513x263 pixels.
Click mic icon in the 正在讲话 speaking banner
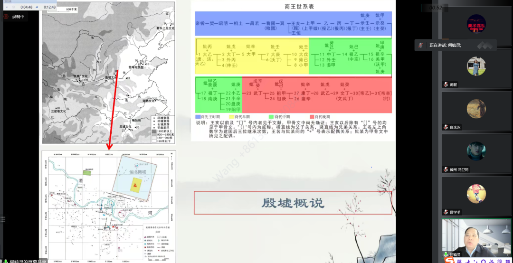click(x=421, y=45)
